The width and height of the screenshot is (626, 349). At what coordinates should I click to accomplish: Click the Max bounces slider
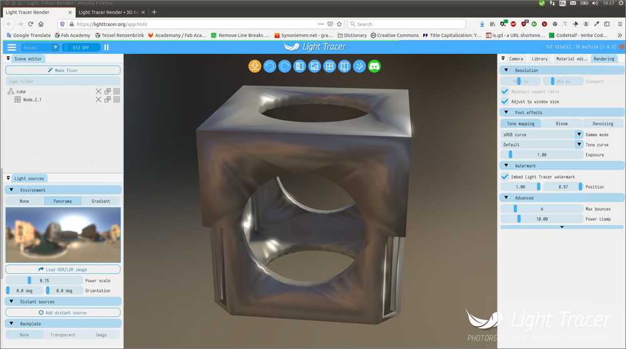click(541, 209)
